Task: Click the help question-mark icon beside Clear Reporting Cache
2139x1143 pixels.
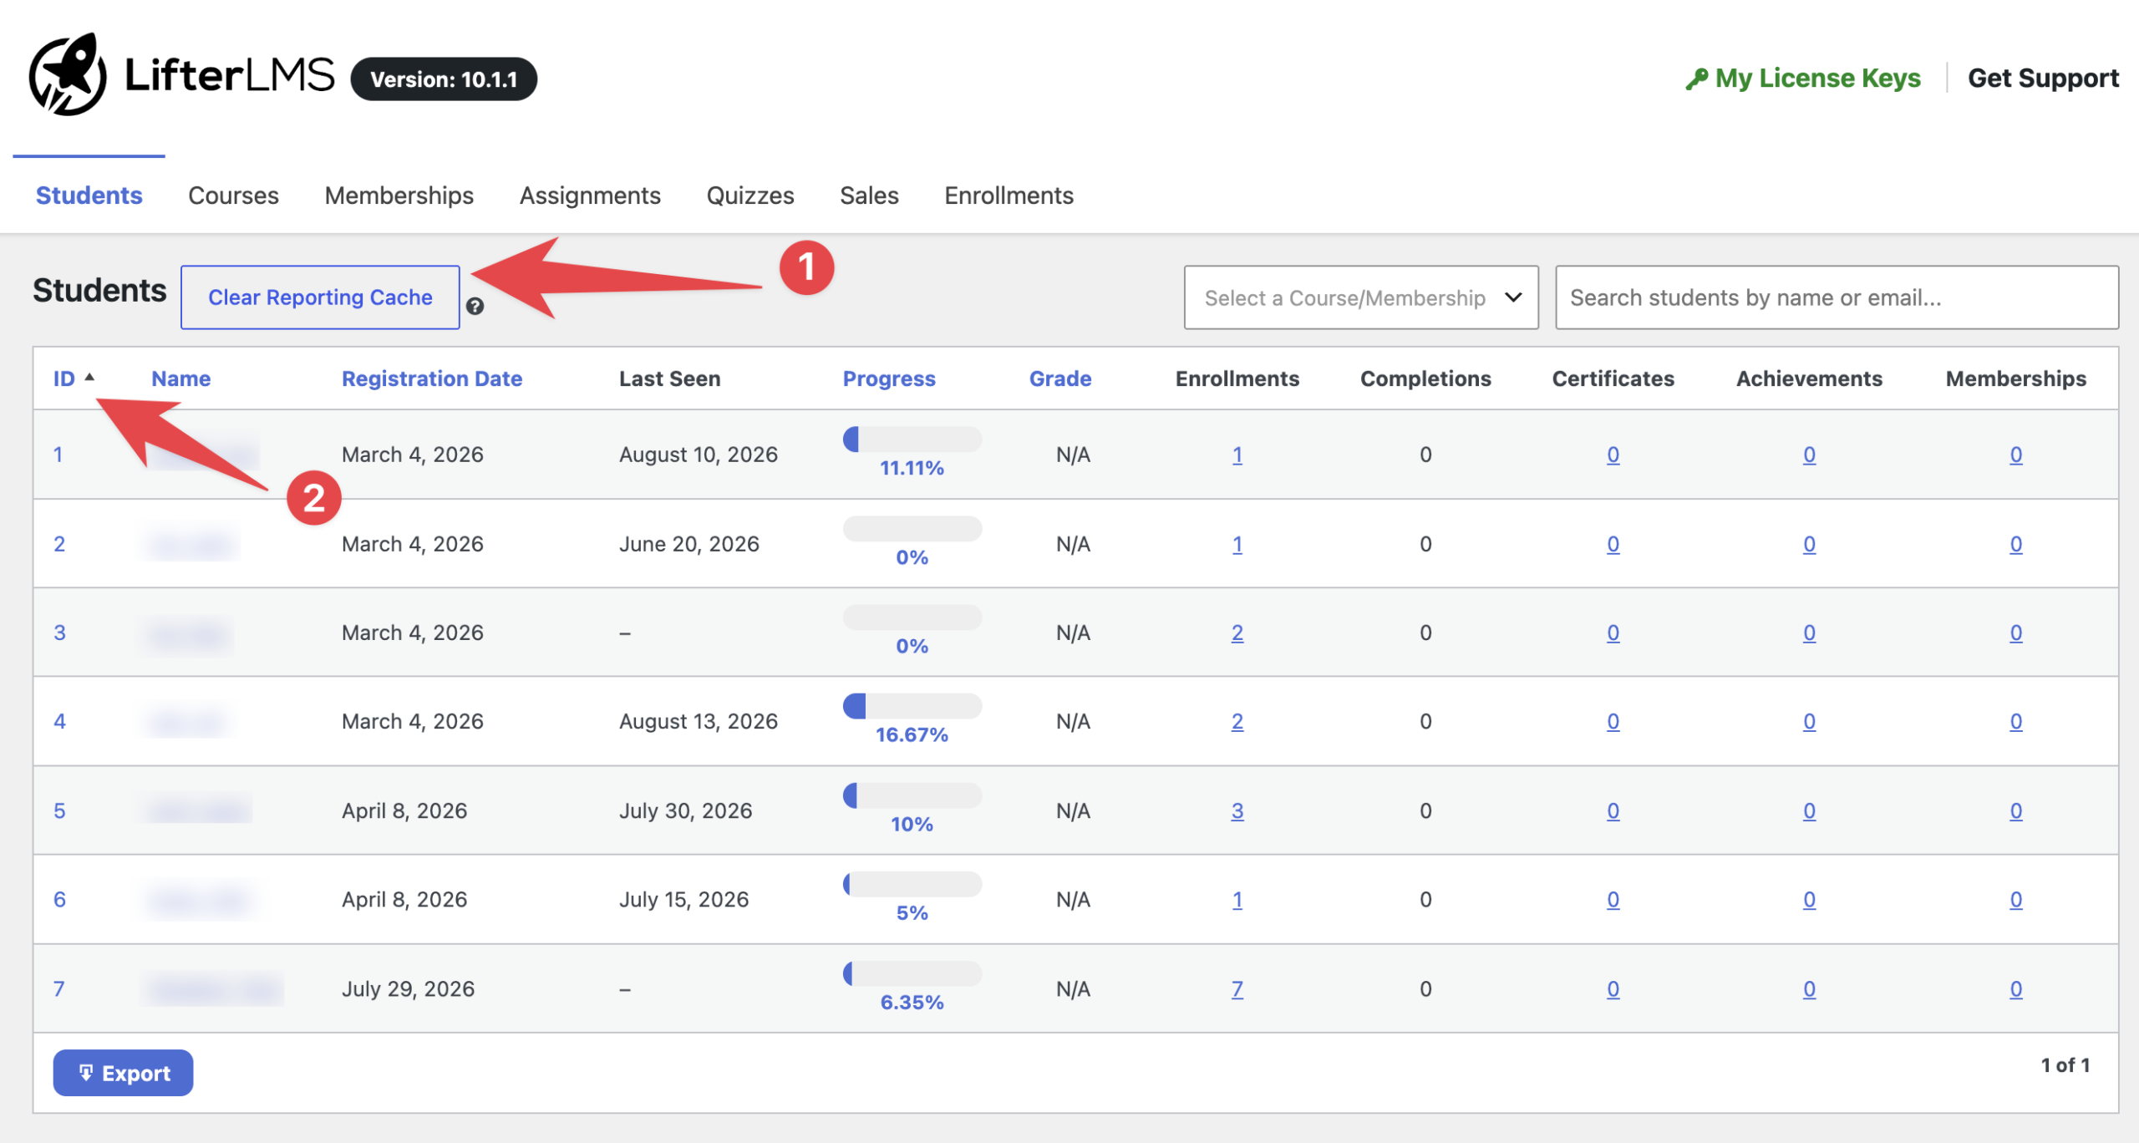Action: click(475, 307)
